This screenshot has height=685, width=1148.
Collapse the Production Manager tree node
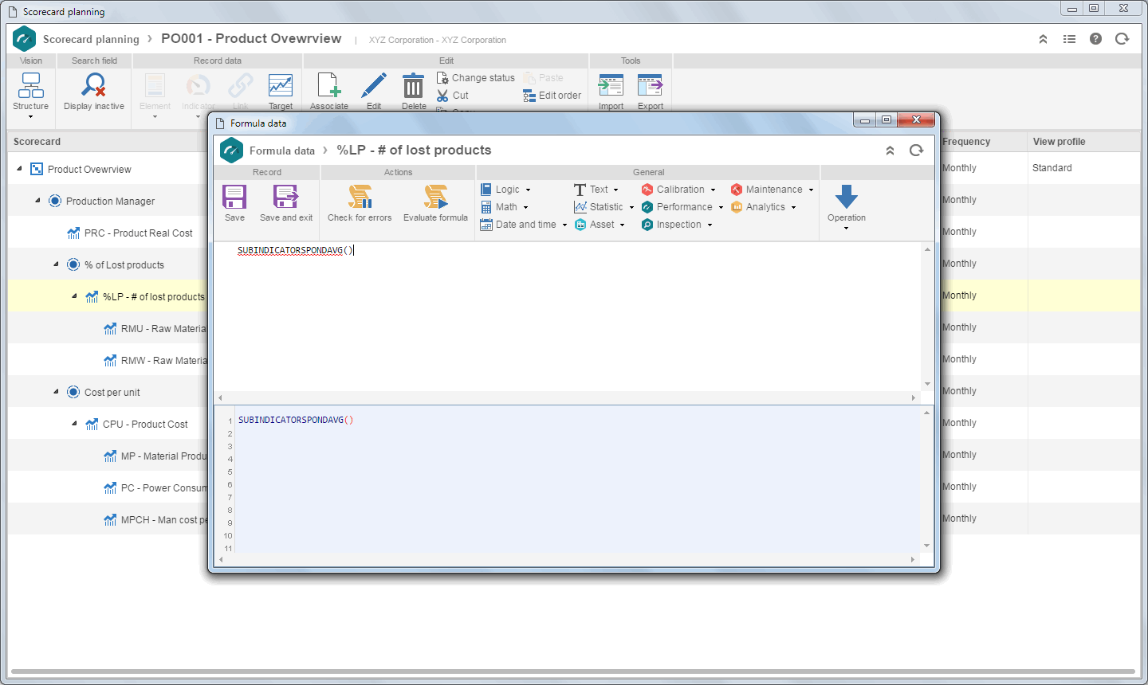tap(37, 201)
